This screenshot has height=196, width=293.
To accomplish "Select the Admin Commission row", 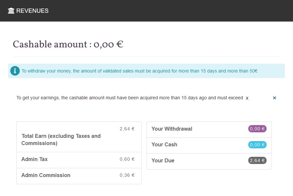I will click(x=46, y=175).
